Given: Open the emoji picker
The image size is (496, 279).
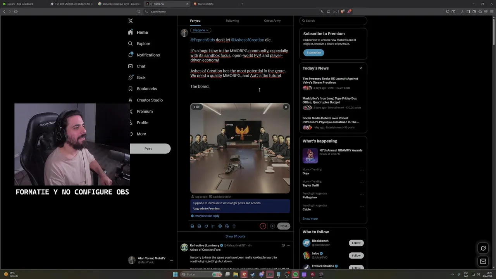Looking at the screenshot, I should 220,226.
